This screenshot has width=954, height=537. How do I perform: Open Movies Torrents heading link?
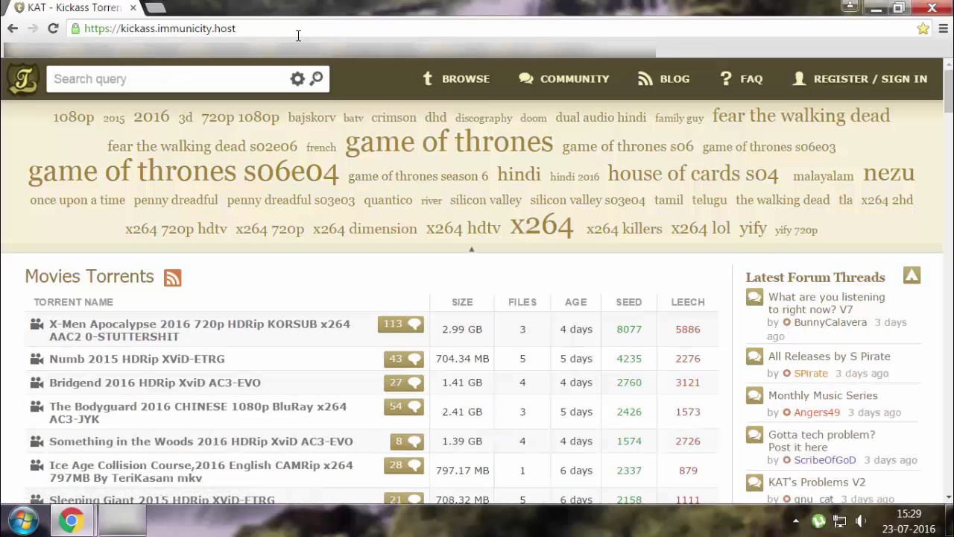[89, 276]
